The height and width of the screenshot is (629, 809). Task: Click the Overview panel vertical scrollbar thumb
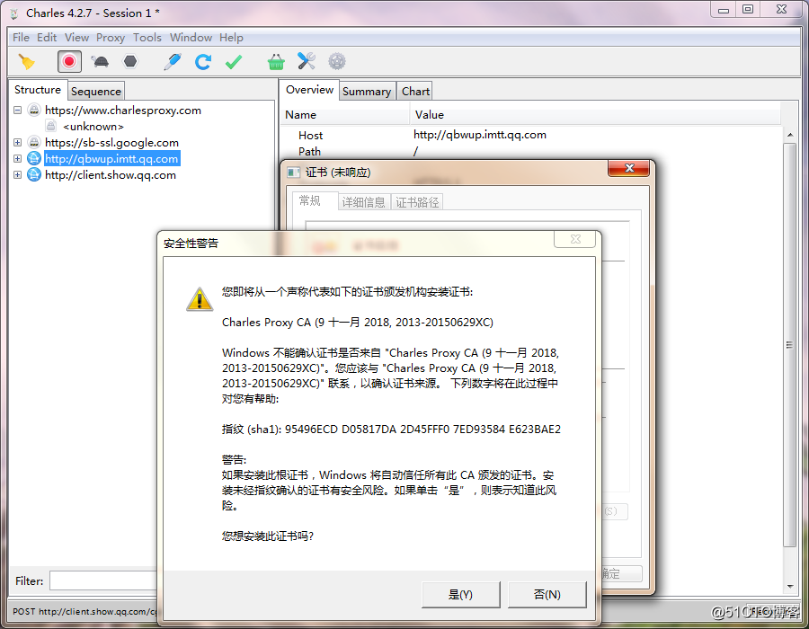[x=789, y=344]
